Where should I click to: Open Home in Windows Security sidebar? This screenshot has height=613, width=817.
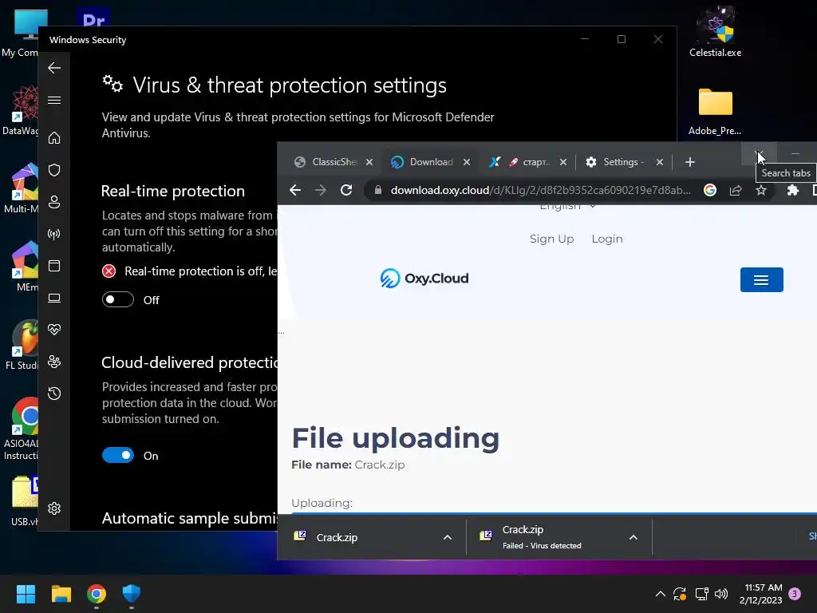tap(54, 138)
